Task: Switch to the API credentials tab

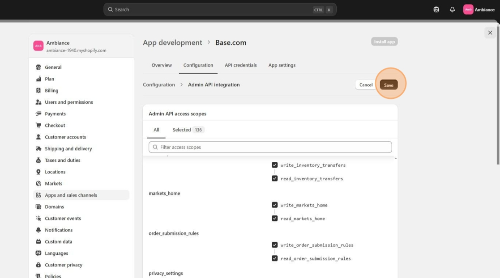Action: [x=240, y=65]
